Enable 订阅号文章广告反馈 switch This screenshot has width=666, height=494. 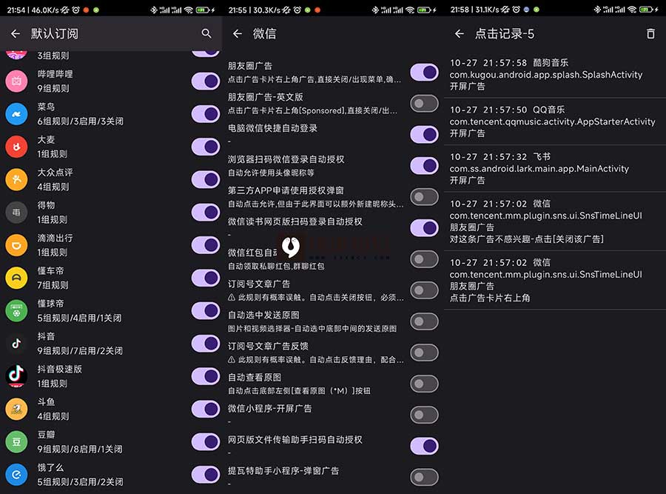click(x=424, y=353)
